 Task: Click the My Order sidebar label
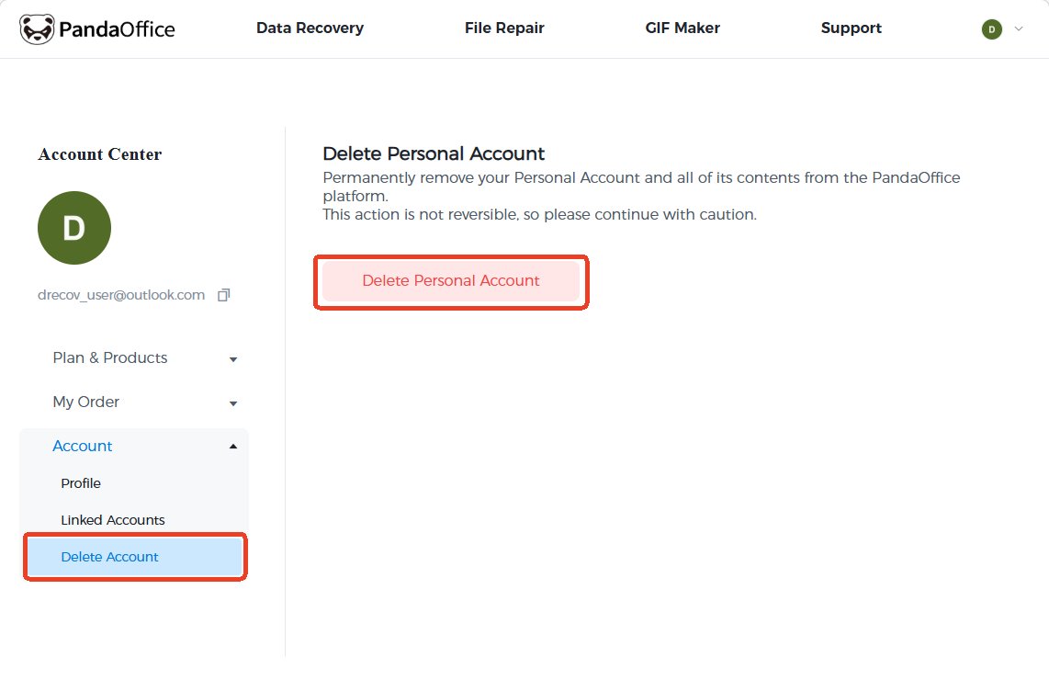tap(86, 402)
